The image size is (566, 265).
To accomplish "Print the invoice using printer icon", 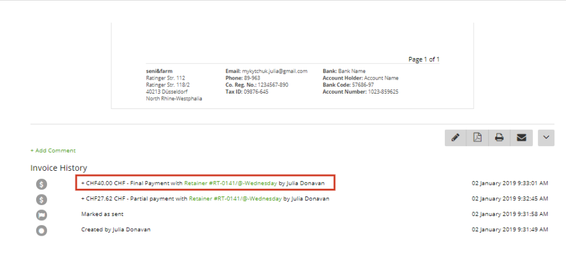I will (499, 138).
